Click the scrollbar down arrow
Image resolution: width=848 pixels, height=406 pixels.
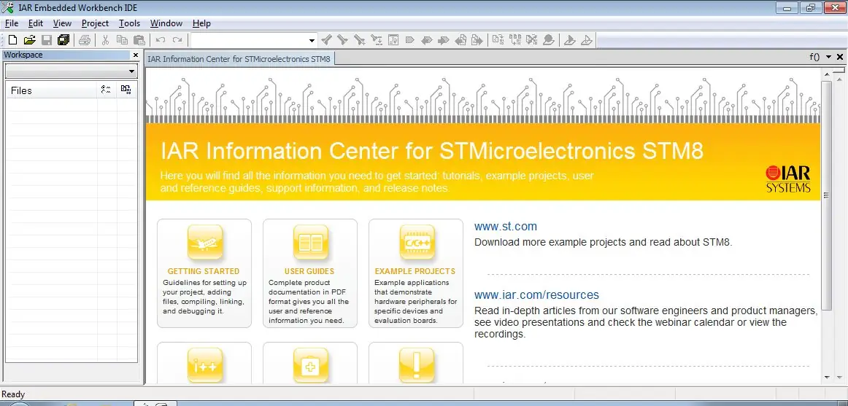click(x=826, y=377)
